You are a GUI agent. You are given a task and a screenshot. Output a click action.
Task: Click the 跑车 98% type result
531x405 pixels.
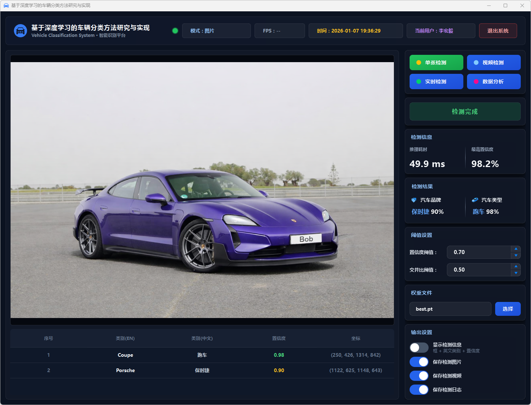pyautogui.click(x=486, y=212)
